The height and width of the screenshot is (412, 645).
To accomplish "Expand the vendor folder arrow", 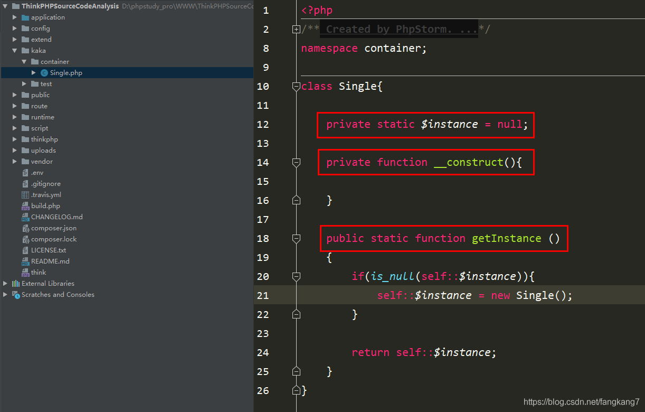I will pos(15,162).
